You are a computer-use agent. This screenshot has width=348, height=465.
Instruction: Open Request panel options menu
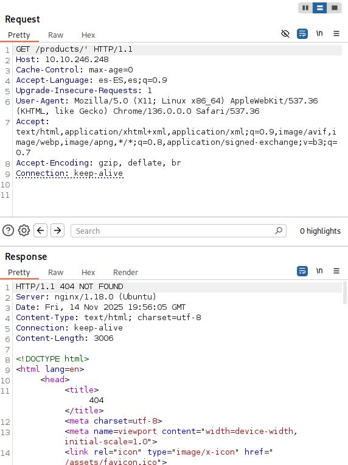[x=336, y=33]
